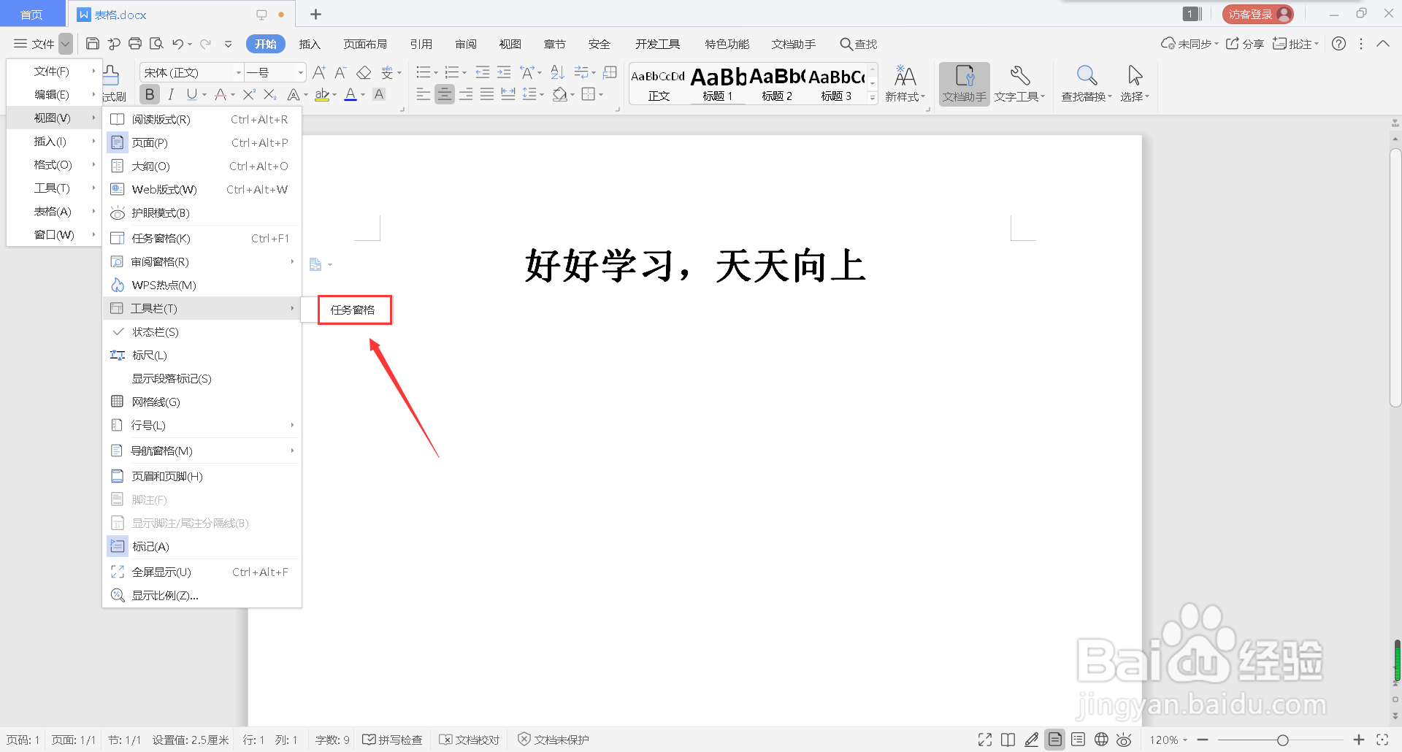1402x752 pixels.
Task: Select the underline icon
Action: pos(191,93)
